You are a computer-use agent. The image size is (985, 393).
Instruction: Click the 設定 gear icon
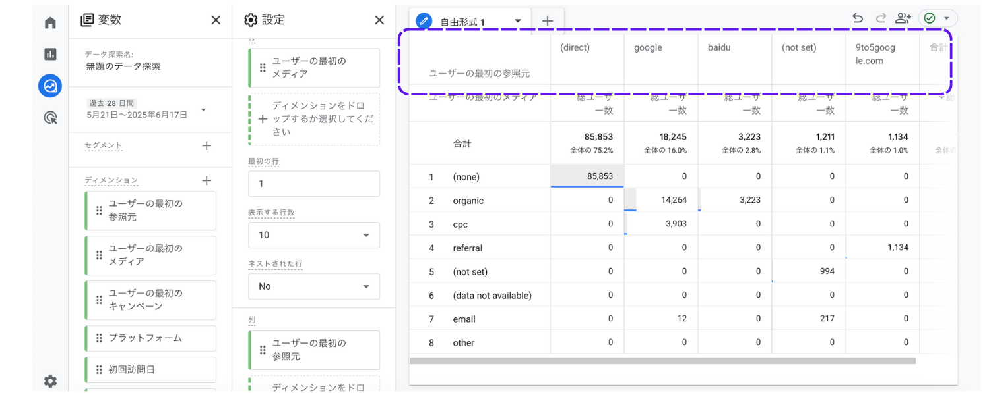click(x=250, y=20)
